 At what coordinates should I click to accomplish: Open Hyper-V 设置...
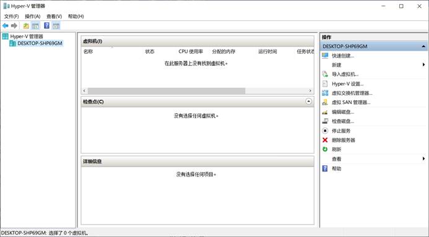point(347,84)
